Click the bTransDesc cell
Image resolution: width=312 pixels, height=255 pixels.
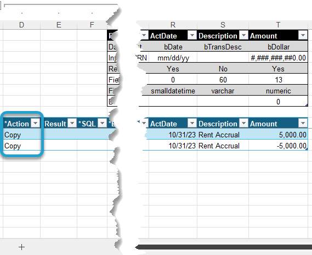coord(223,47)
